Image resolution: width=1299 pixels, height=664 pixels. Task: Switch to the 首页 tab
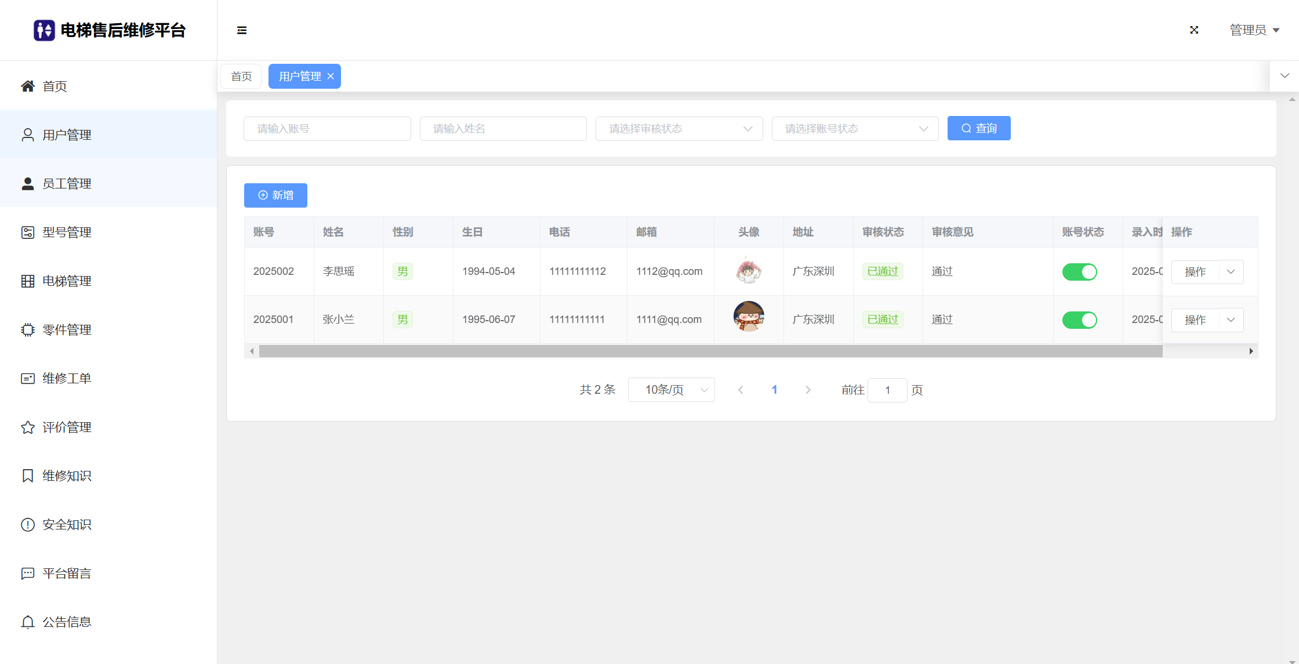tap(241, 77)
